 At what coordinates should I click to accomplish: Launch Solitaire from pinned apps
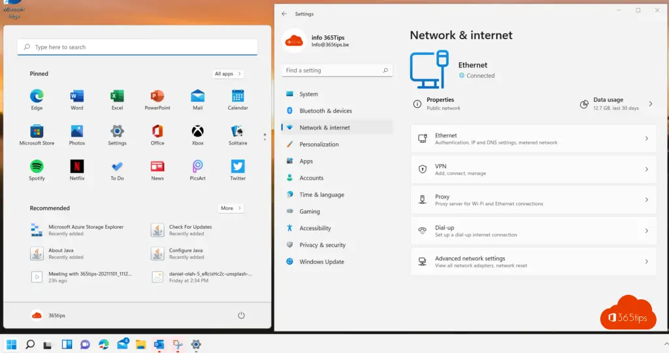point(238,135)
